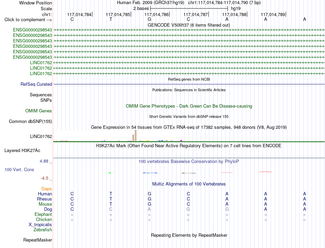Open the OMIM Gene Phenotypes track title
This screenshot has width=325, height=248.
pyautogui.click(x=189, y=106)
